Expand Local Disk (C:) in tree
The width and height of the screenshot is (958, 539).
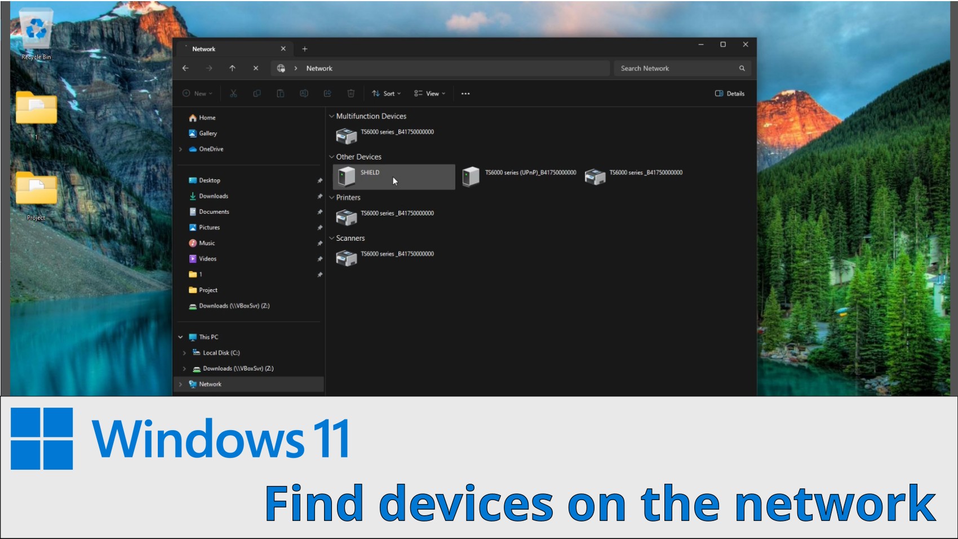click(184, 353)
